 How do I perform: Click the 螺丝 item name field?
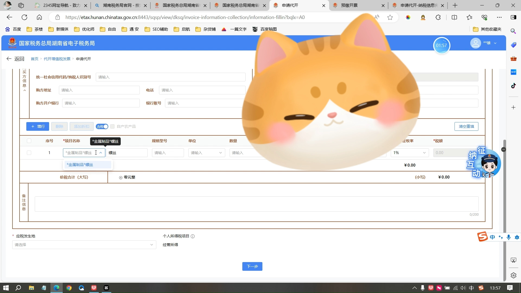click(127, 153)
